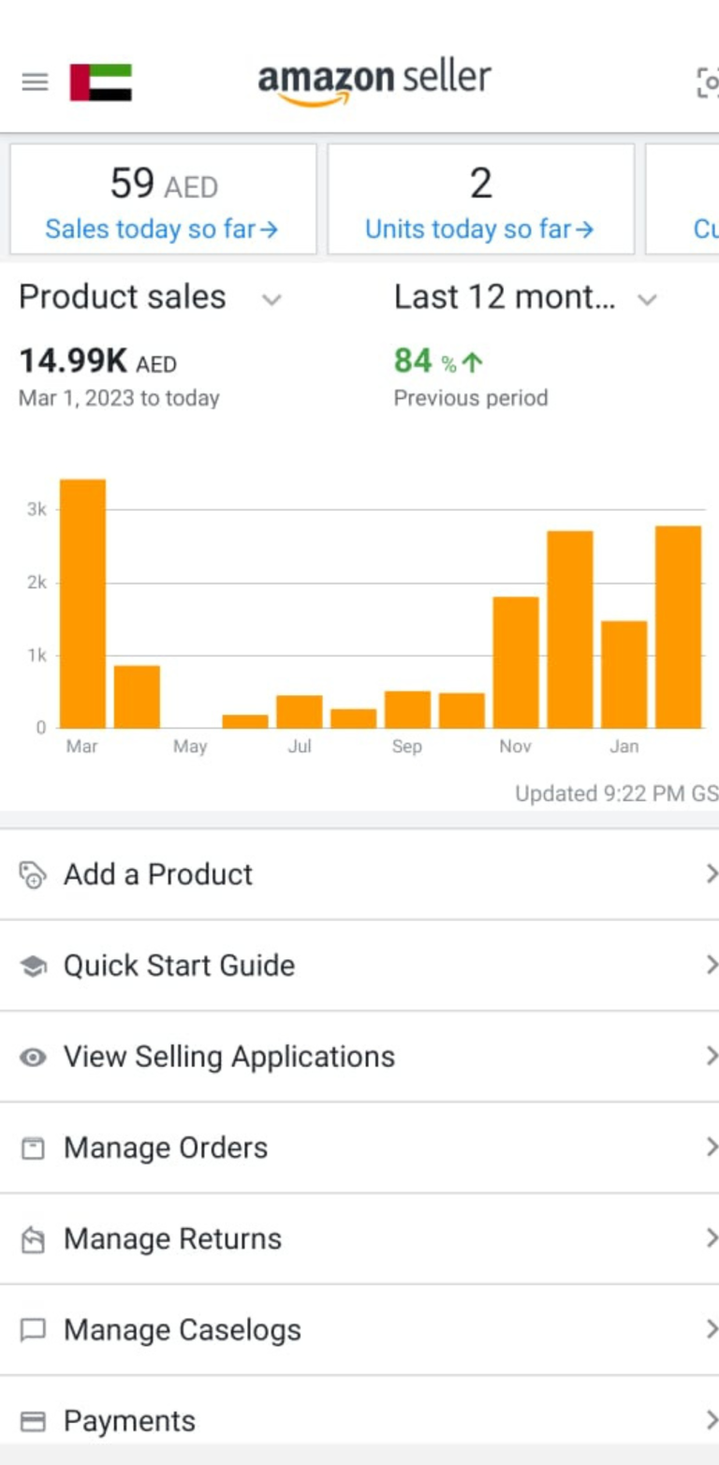Open the Sales today so far link
This screenshot has width=719, height=1465.
162,229
